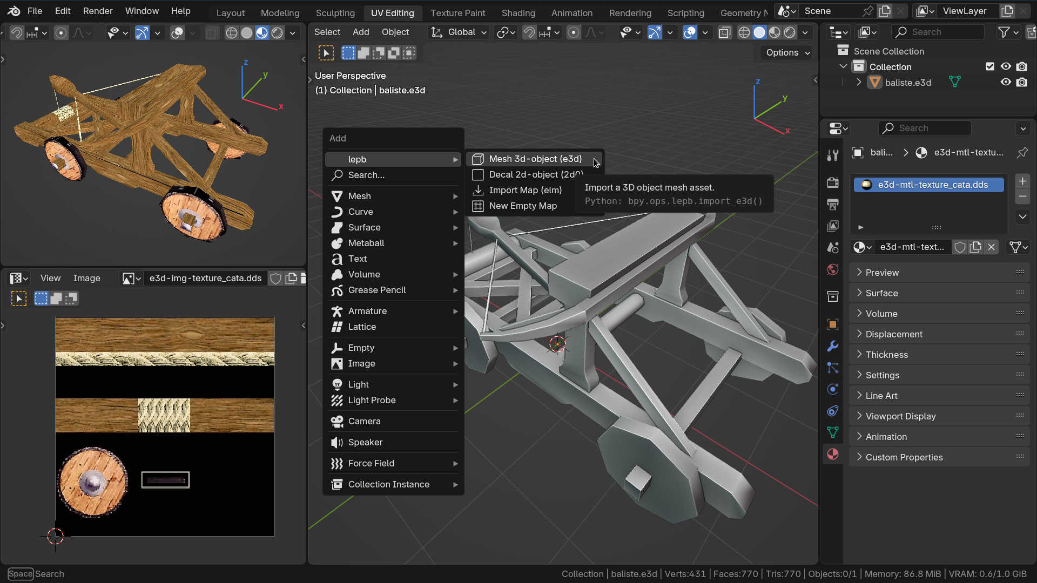Hide baliste.e3d with the eye icon
1037x583 pixels.
tap(1005, 82)
